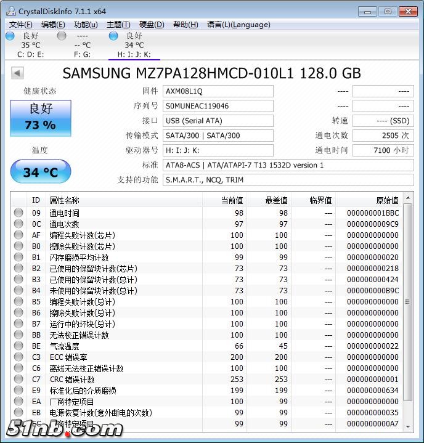Click the scroll up arrow of attribute list
This screenshot has height=443, width=424.
pyautogui.click(x=407, y=198)
